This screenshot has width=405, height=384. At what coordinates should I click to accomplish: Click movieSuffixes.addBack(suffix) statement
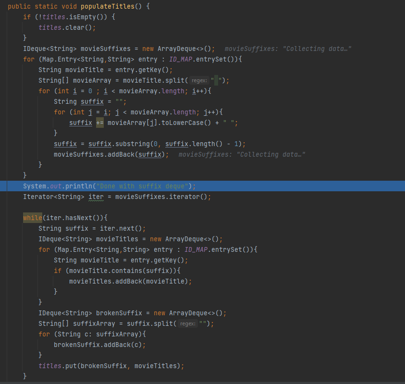[111, 154]
